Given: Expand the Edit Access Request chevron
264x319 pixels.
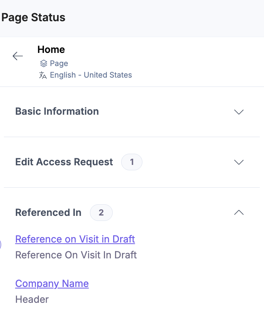Looking at the screenshot, I should [239, 162].
